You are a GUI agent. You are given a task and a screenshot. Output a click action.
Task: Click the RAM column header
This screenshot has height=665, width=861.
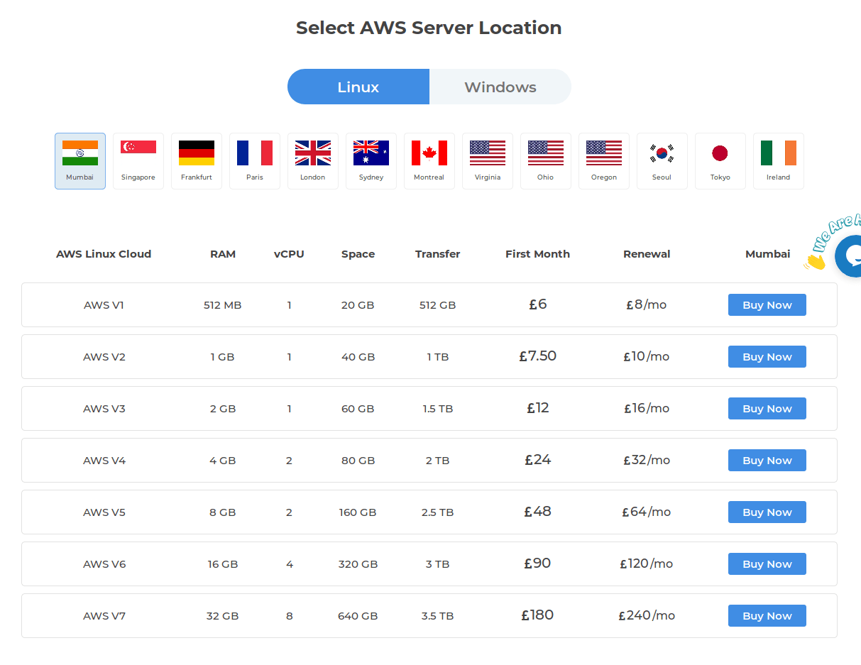pos(223,254)
